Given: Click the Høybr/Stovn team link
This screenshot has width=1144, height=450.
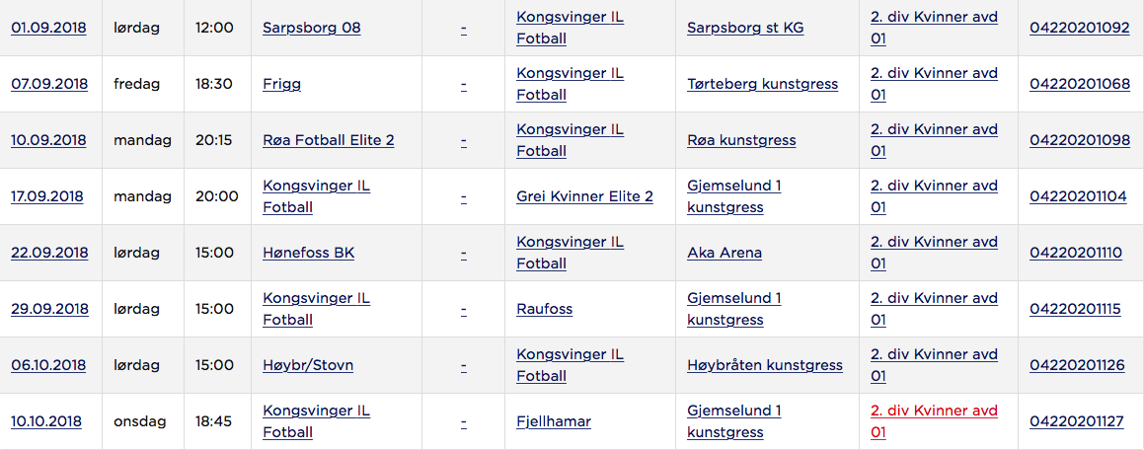Looking at the screenshot, I should (308, 365).
